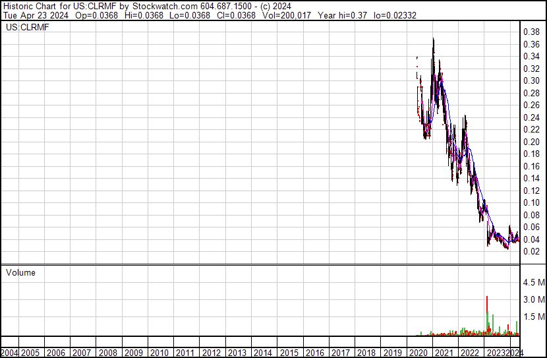This screenshot has width=547, height=358.
Task: Click the 0.28 price axis label
Action: [x=531, y=93]
